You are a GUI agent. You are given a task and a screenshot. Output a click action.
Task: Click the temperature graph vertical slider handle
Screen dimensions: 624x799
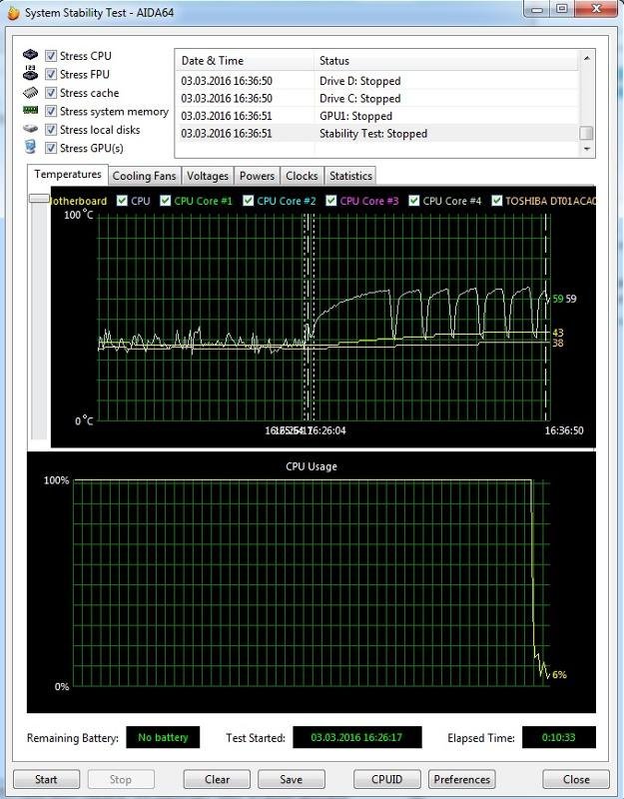pyautogui.click(x=39, y=199)
